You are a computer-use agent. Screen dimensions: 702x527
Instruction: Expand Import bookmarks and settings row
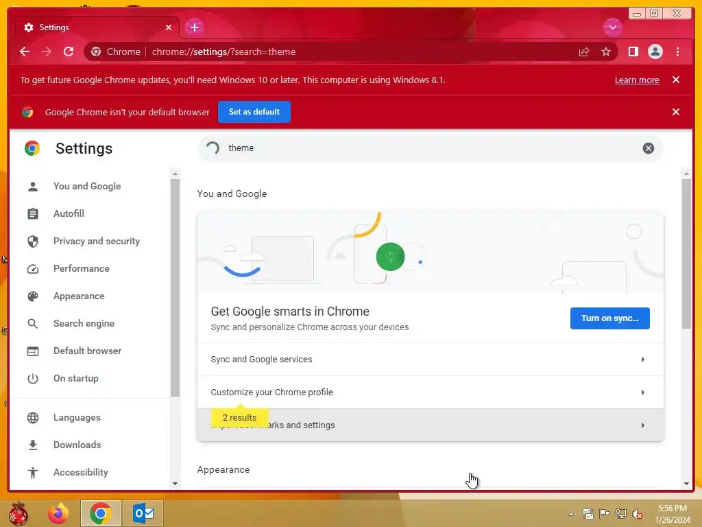click(431, 425)
